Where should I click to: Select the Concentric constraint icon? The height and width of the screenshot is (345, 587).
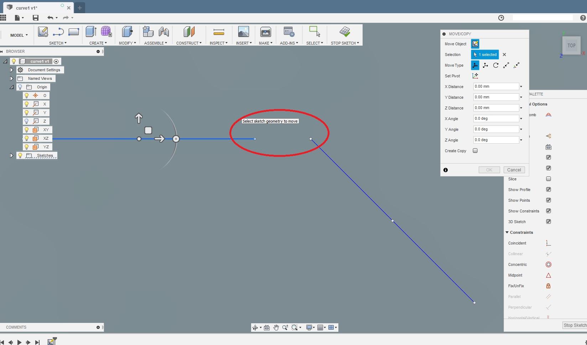[549, 264]
